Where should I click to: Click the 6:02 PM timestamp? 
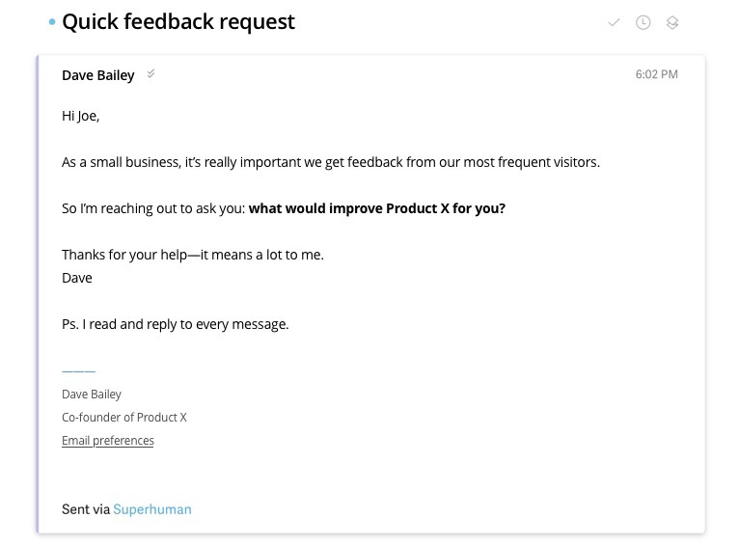[656, 74]
